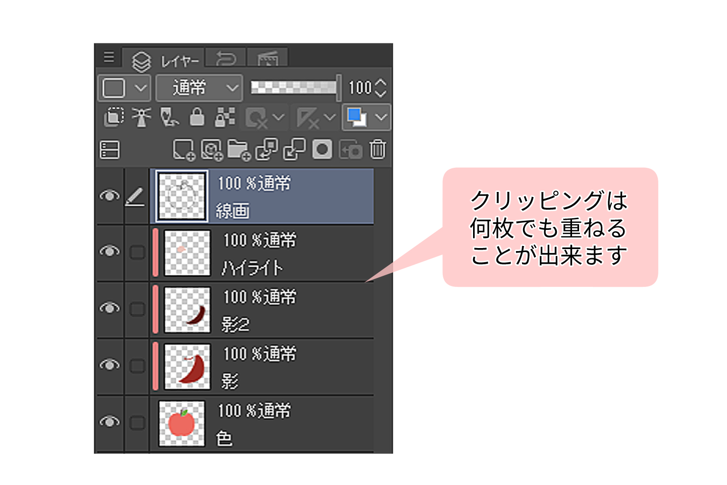Screen dimensions: 727x485
Task: Click the create layer mask icon
Action: coord(322,150)
